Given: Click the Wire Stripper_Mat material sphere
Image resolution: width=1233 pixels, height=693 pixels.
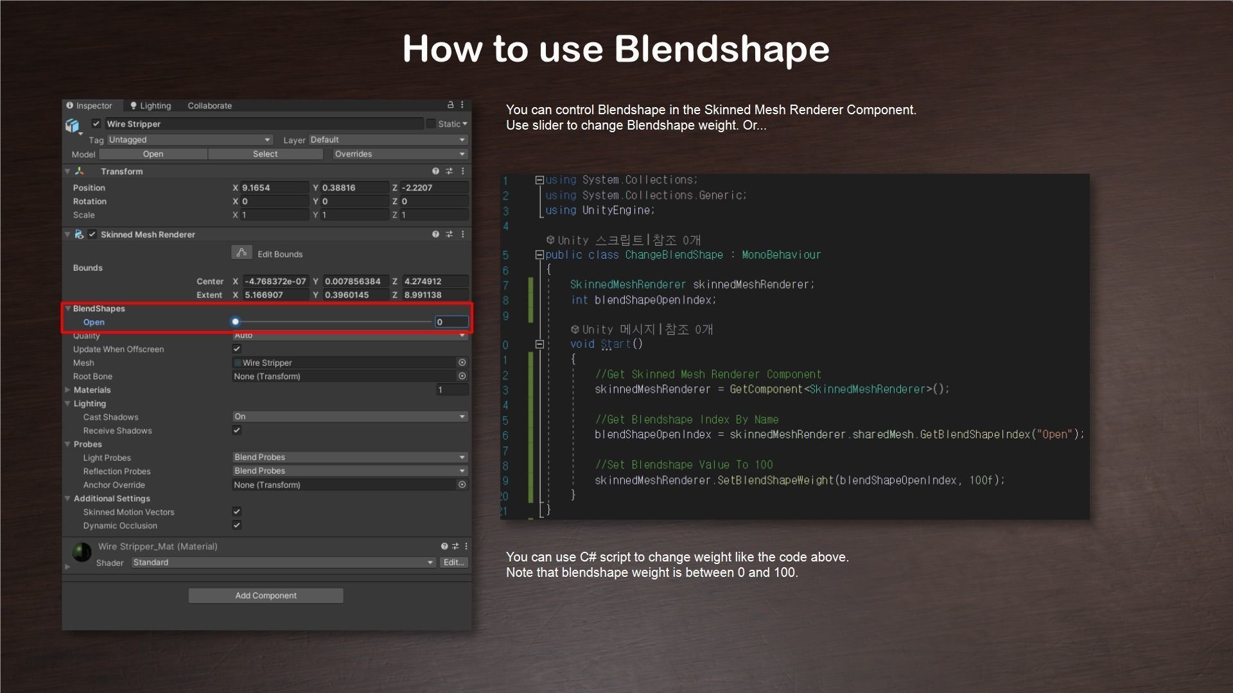Looking at the screenshot, I should pyautogui.click(x=82, y=552).
